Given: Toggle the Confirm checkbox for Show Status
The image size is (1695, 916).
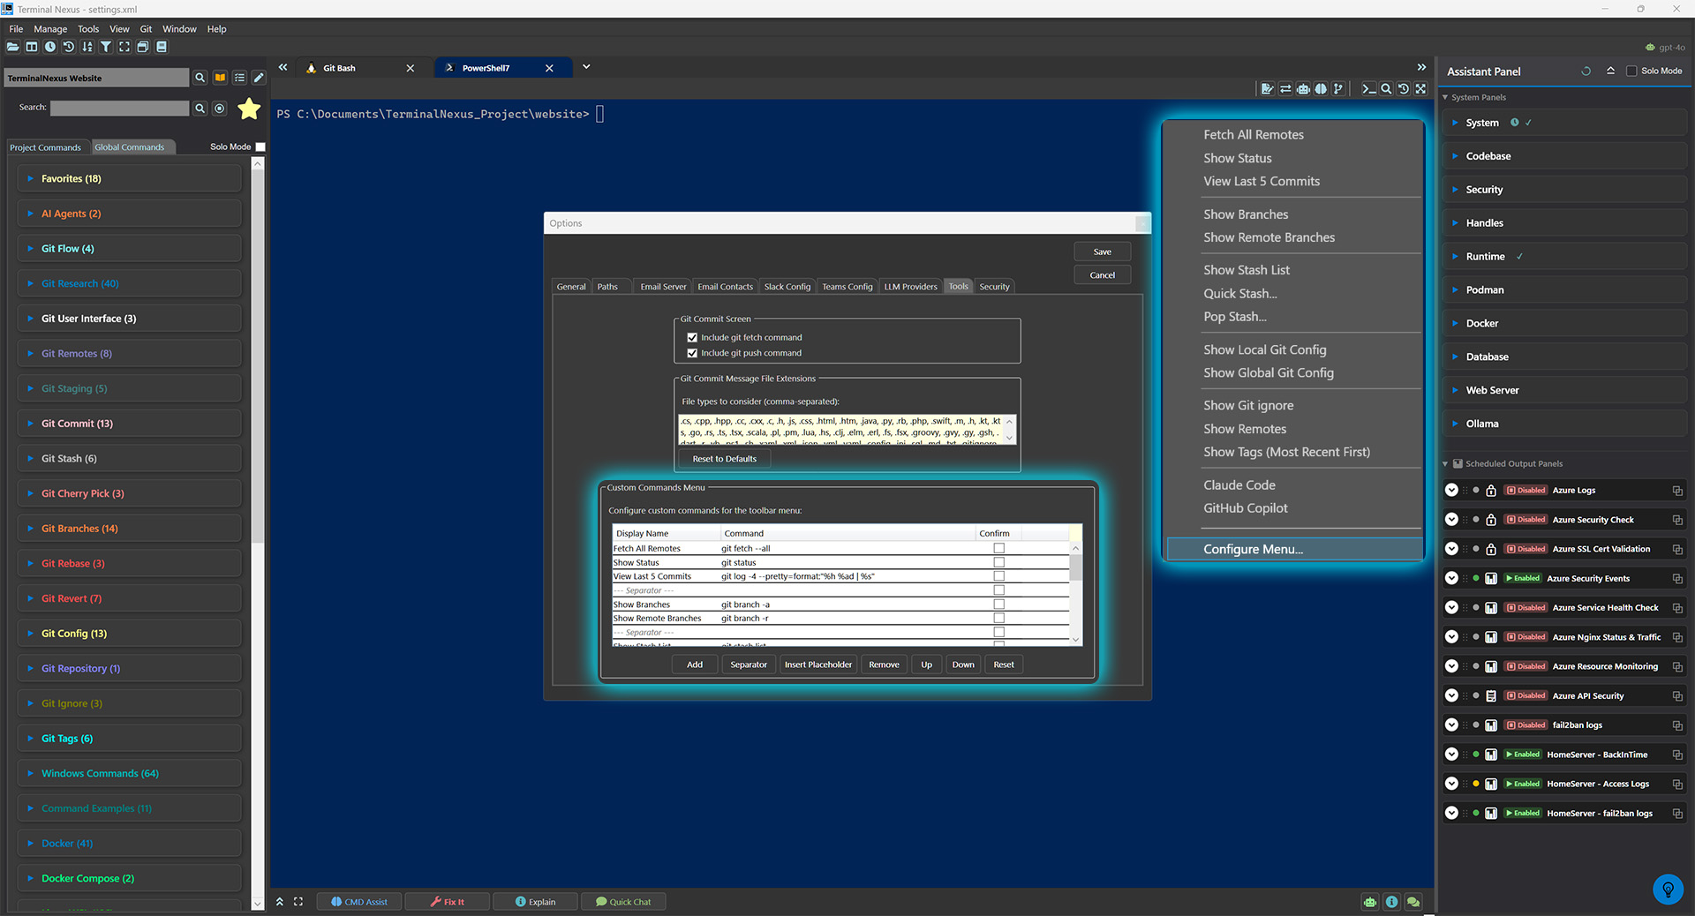Looking at the screenshot, I should (x=998, y=562).
